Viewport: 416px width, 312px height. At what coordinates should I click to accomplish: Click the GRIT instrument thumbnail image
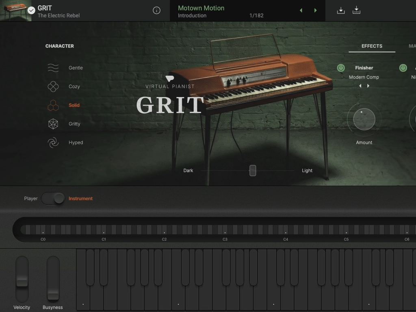15,11
